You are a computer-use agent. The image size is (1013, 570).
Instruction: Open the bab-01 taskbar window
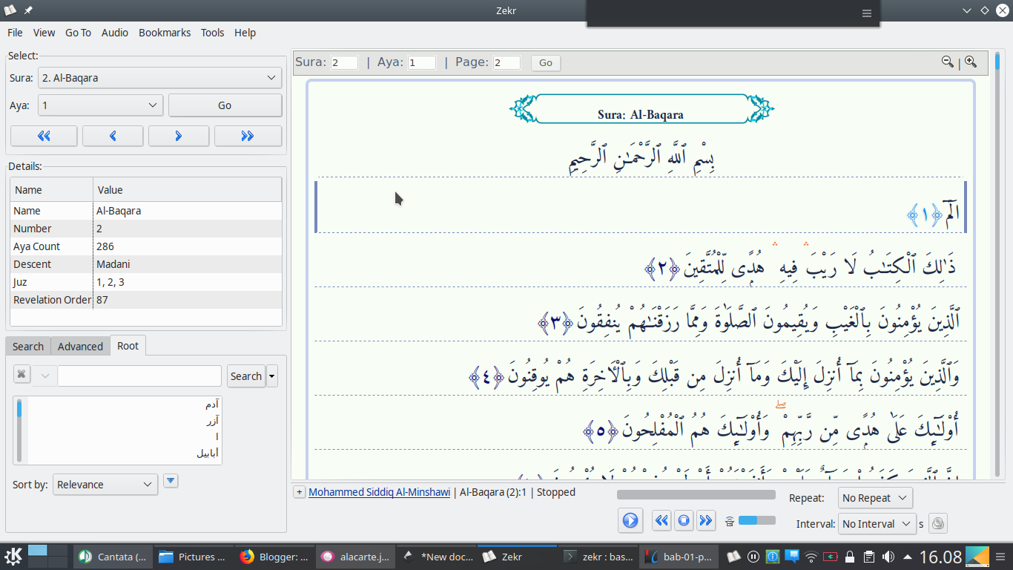coord(679,557)
